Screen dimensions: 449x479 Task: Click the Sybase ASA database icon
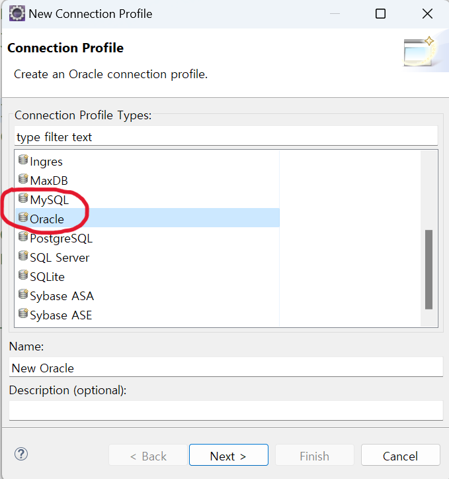point(23,294)
